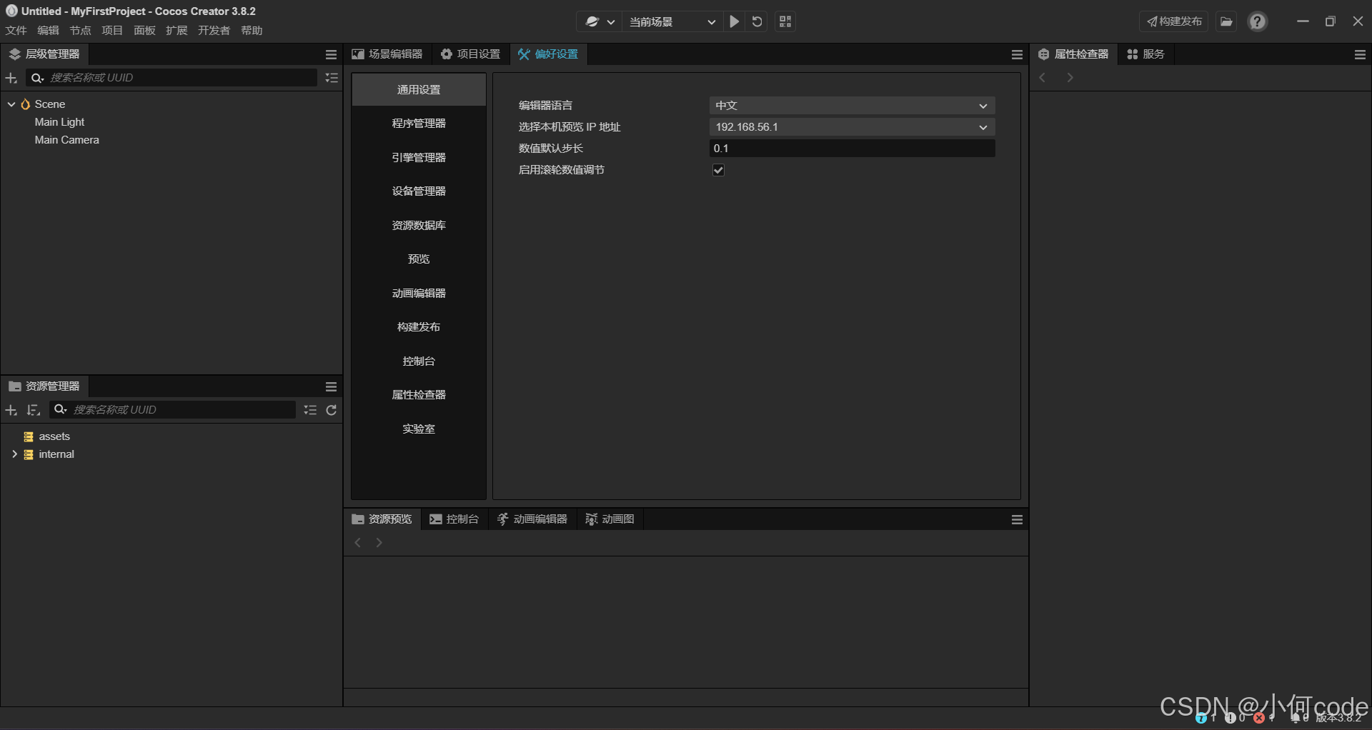Switch to the Asset Preview tab
The image size is (1372, 730).
[x=382, y=519]
